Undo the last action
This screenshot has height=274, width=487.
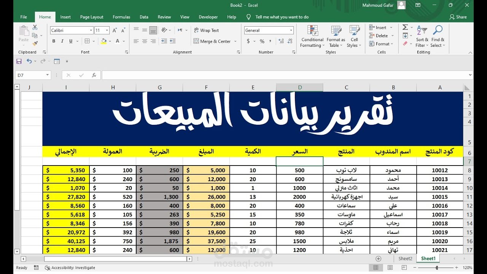pos(29,61)
